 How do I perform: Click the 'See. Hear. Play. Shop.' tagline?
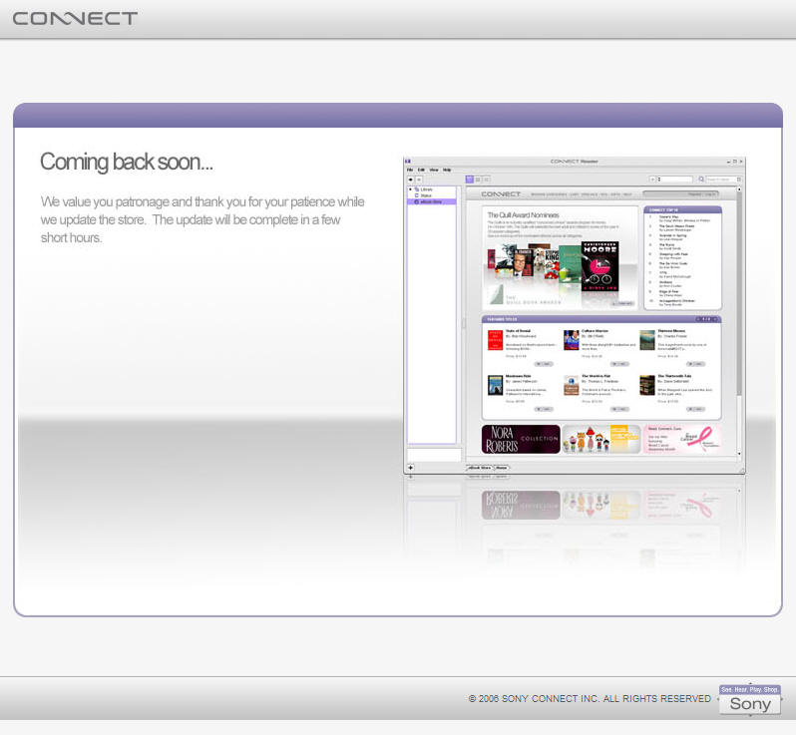pyautogui.click(x=750, y=689)
